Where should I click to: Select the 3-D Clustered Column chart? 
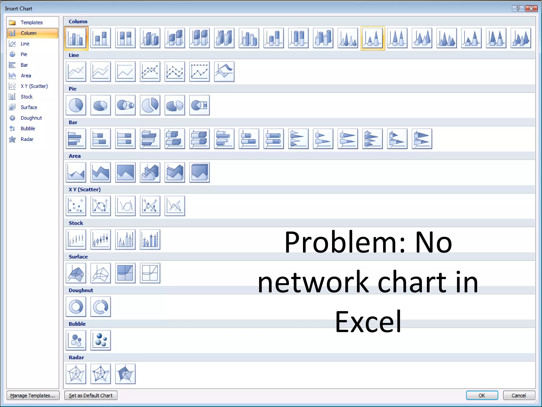click(150, 38)
